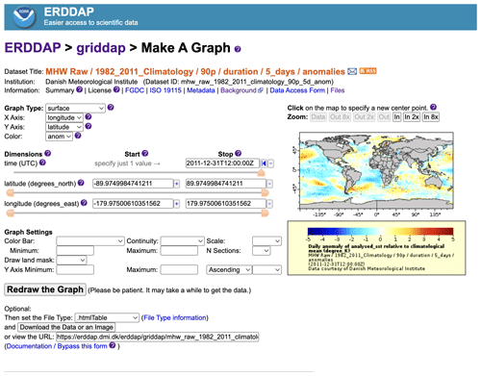The image size is (481, 376).
Task: Click the view URL text field
Action: (158, 337)
